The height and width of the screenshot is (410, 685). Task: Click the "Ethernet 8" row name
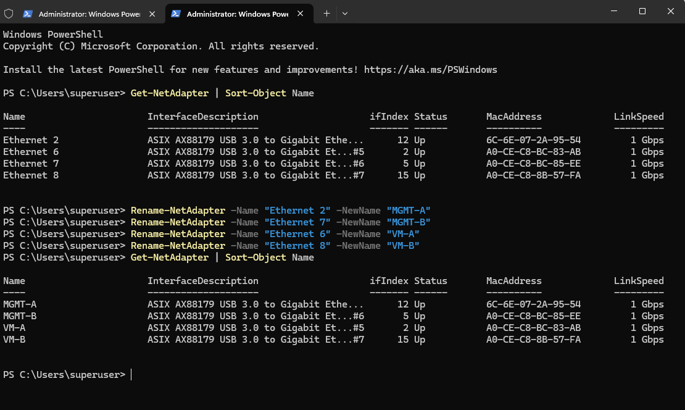pos(31,175)
